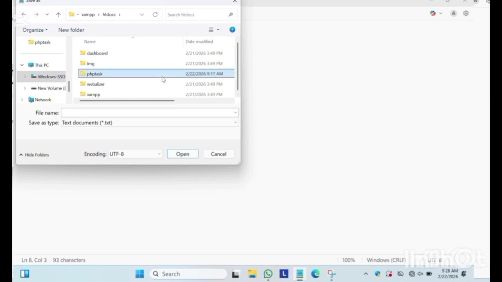Open the Organize menu
This screenshot has width=502, height=282.
(x=35, y=30)
